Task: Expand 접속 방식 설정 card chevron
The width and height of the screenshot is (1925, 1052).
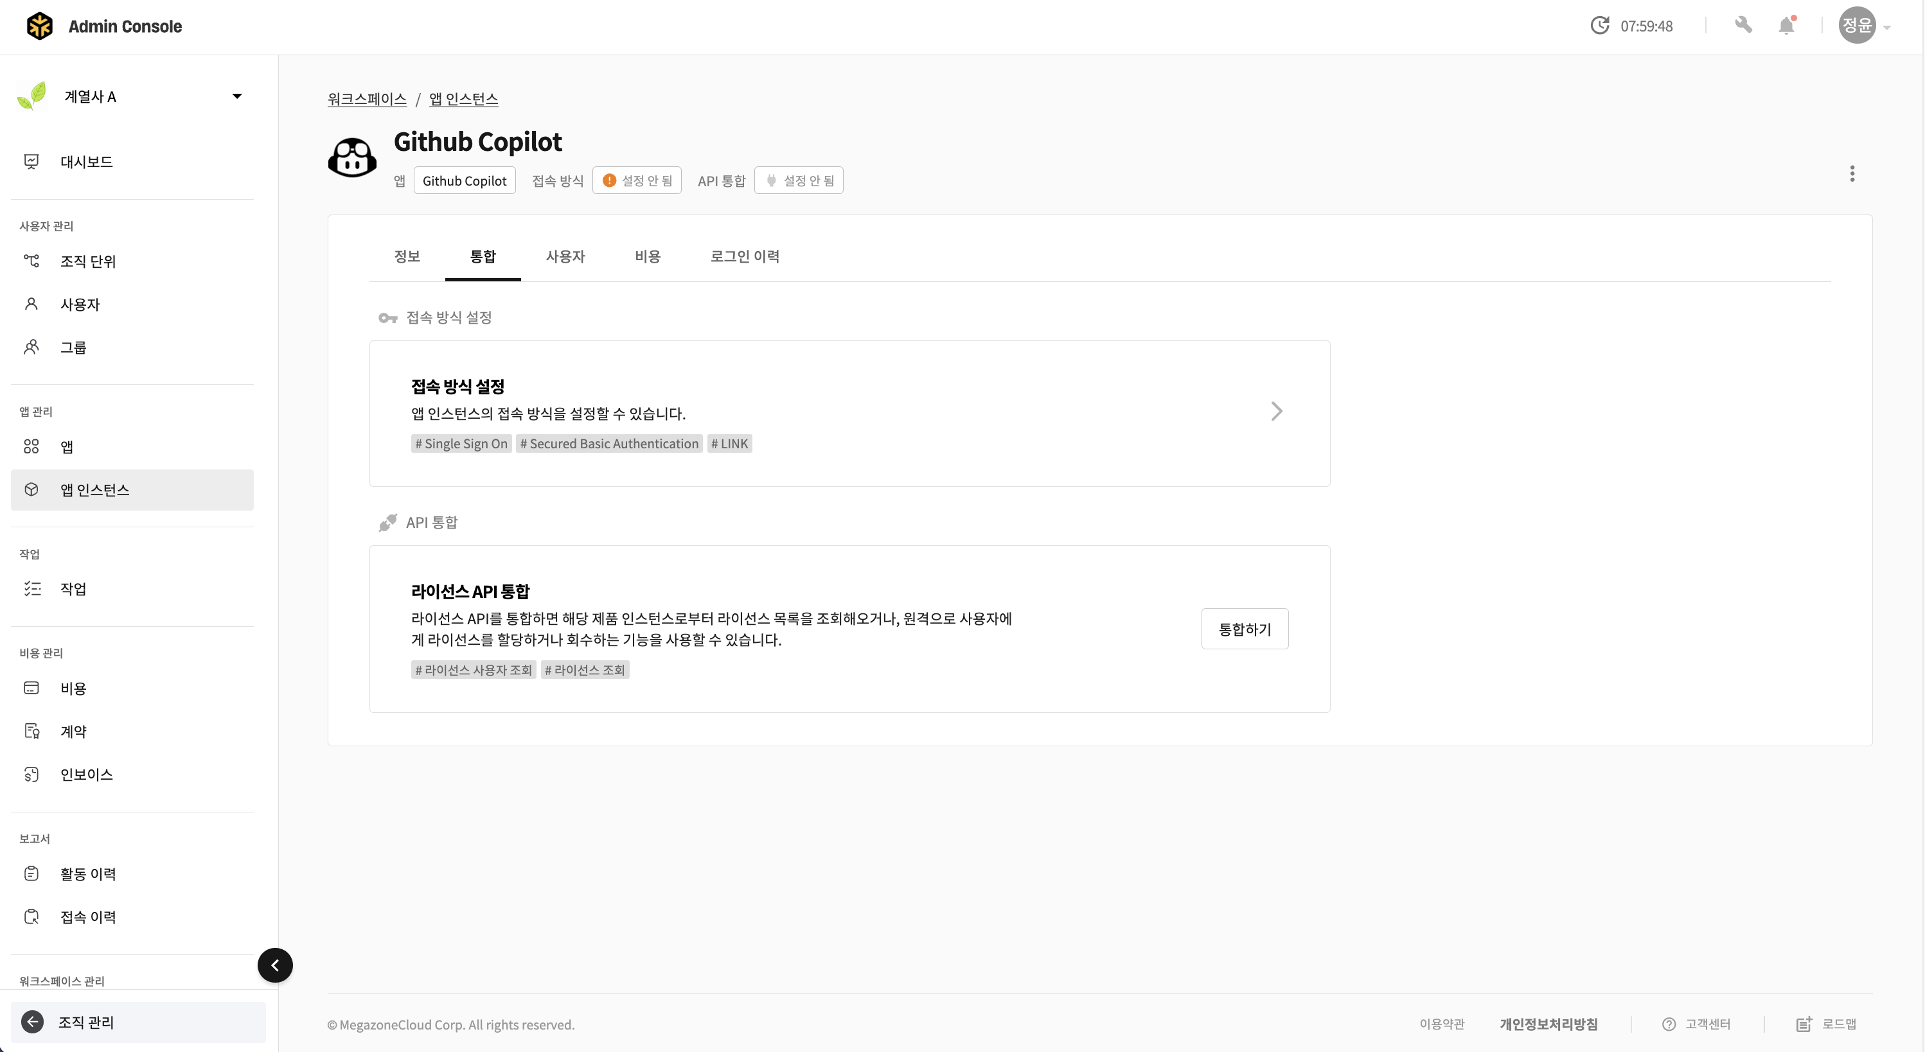Action: pyautogui.click(x=1276, y=411)
